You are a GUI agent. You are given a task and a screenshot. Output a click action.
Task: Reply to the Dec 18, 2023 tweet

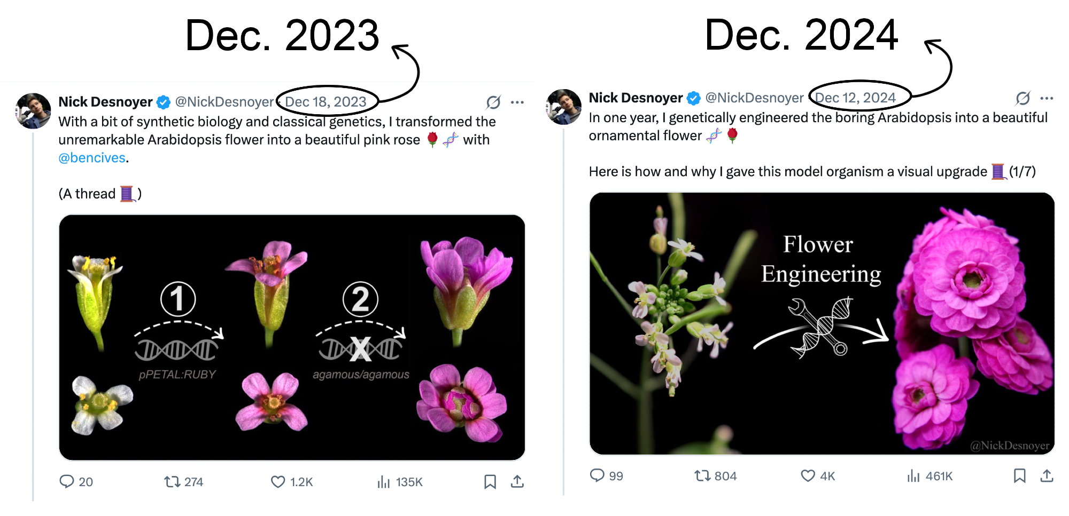tap(67, 482)
